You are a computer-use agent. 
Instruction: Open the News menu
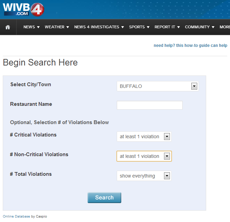click(31, 27)
